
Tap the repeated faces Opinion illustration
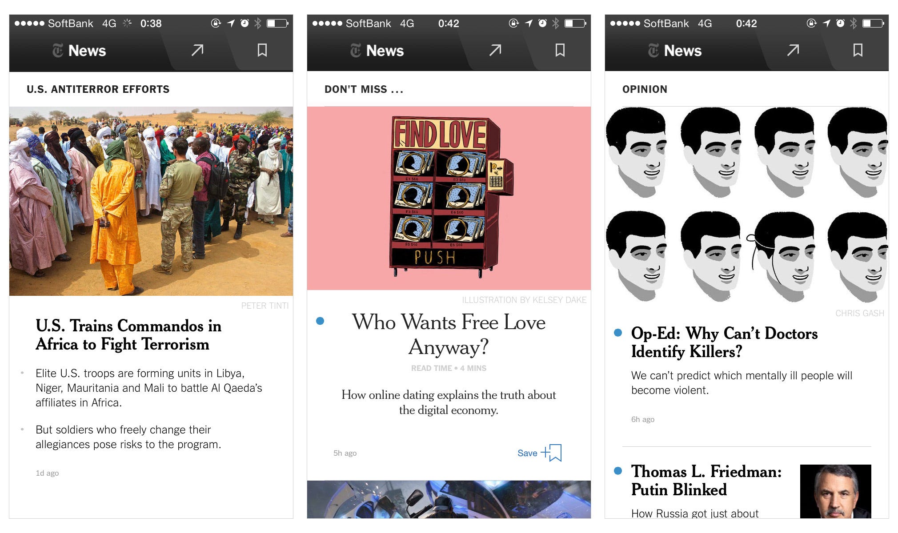click(x=747, y=204)
